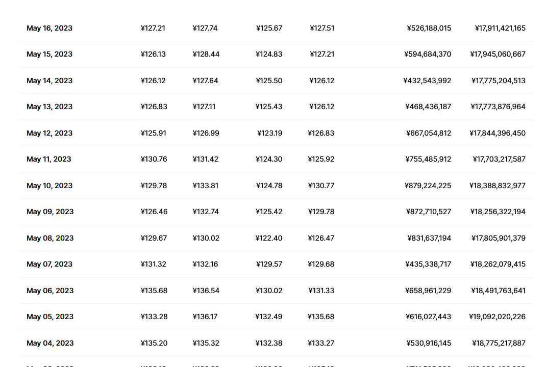Select the May 15, 2023 row date
The image size is (546, 367).
click(49, 54)
